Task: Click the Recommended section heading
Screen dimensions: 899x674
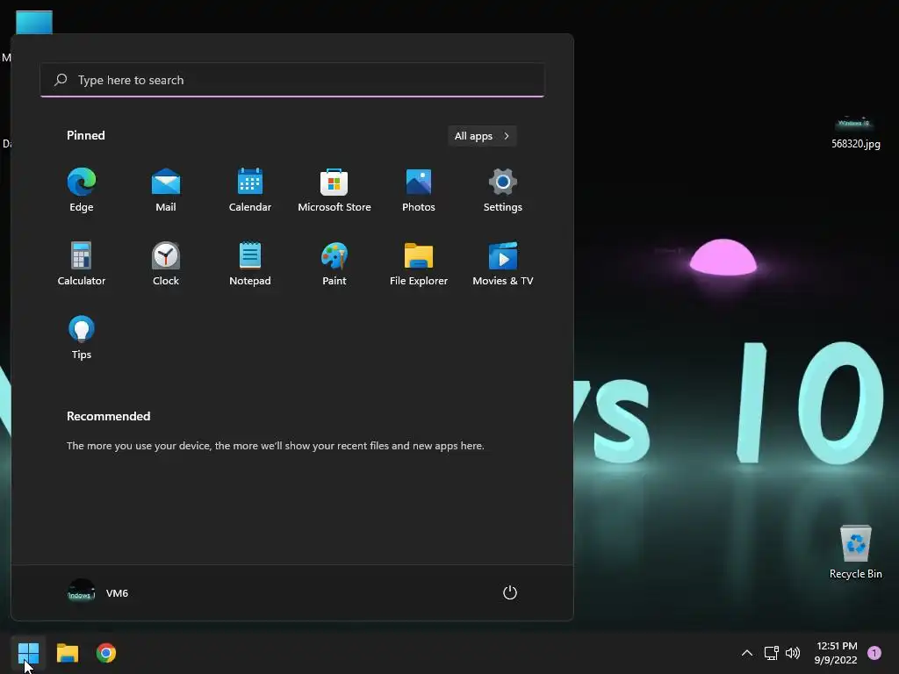Action: (108, 416)
